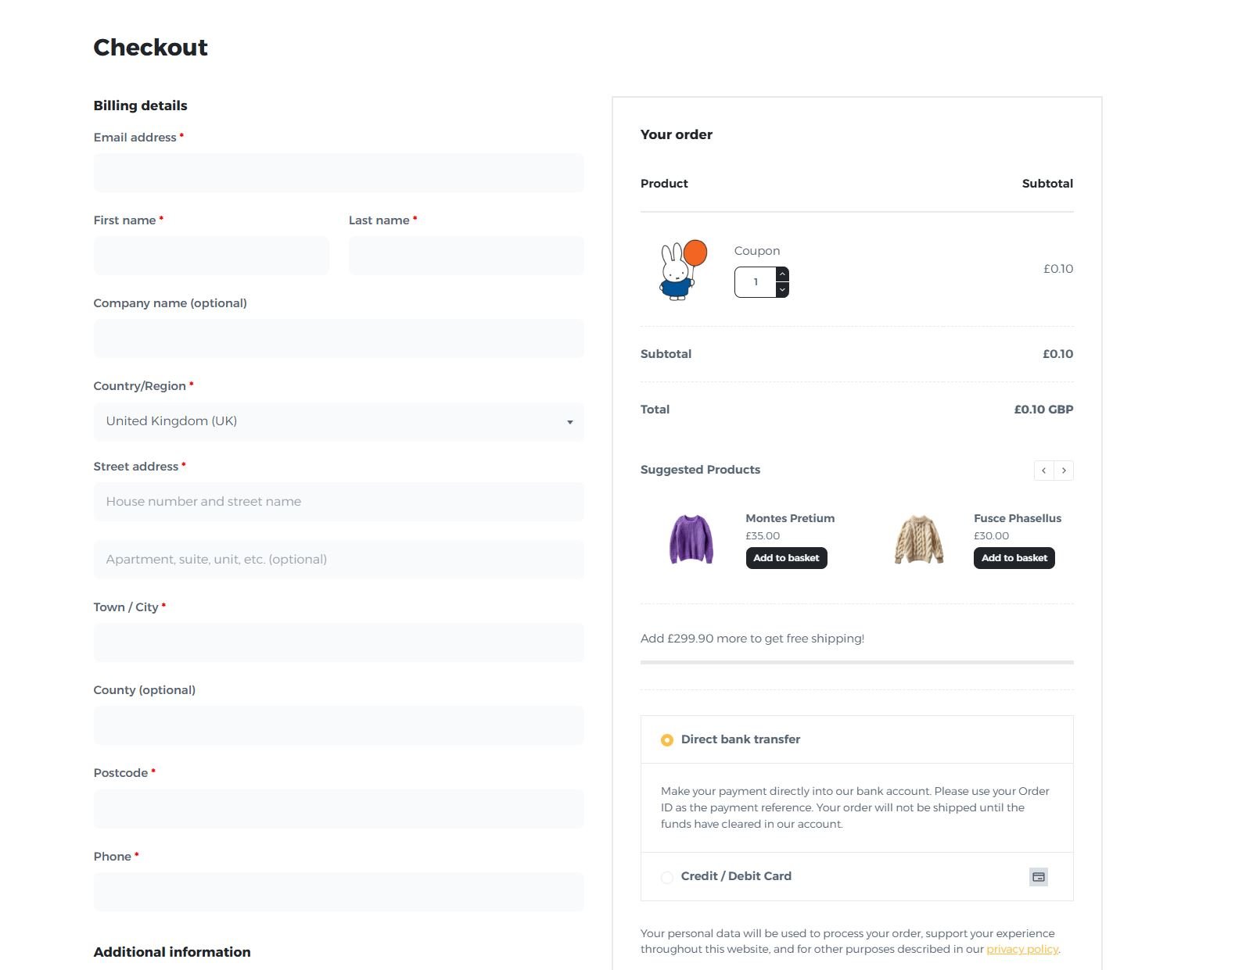Focus the First name input field
Image resolution: width=1235 pixels, height=970 pixels.
(211, 256)
